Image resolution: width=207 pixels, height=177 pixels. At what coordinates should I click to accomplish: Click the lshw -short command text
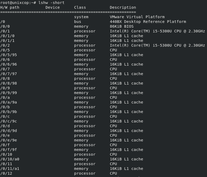point(51,3)
